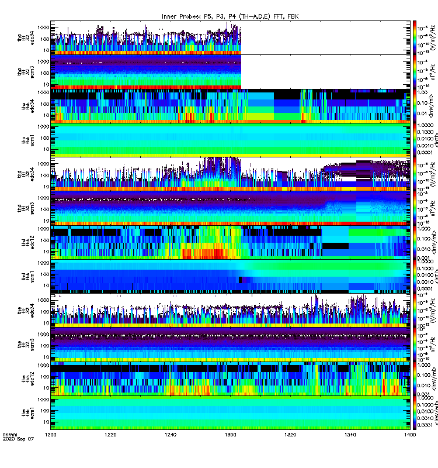Image resolution: width=438 pixels, height=468 pixels.
Task: Click the '1240' time axis label
Action: click(x=171, y=435)
